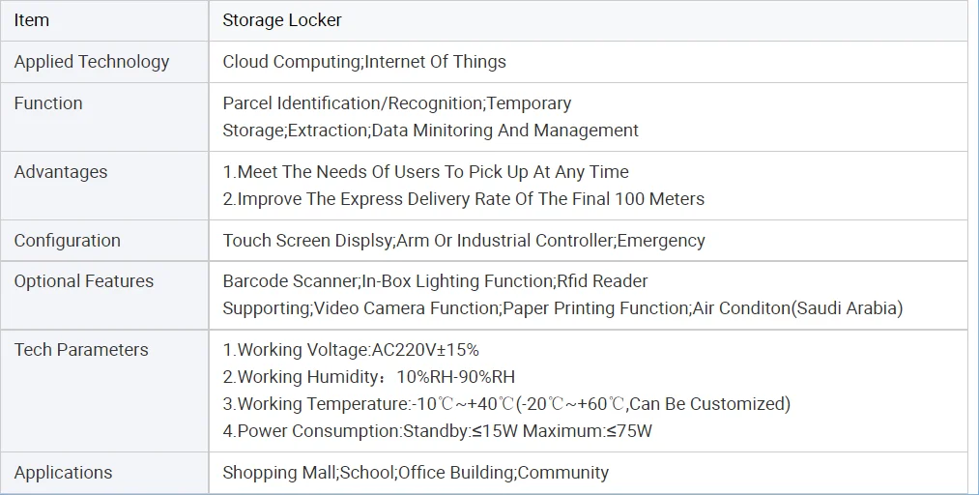This screenshot has height=495, width=979.
Task: Click the "Tech Parameters" row label
Action: (81, 350)
